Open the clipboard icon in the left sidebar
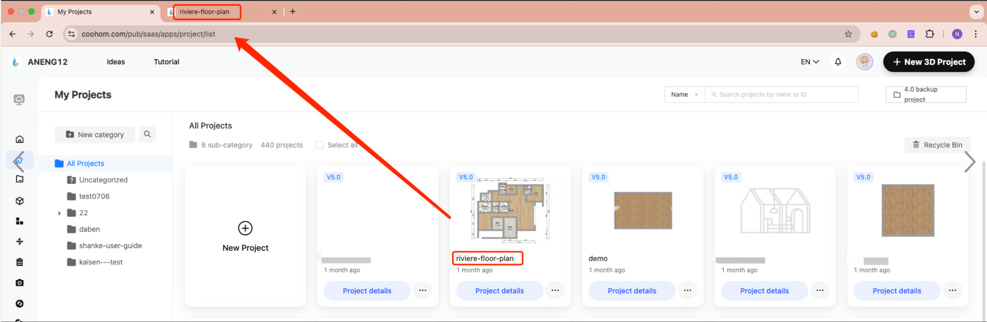987x322 pixels. tap(20, 262)
